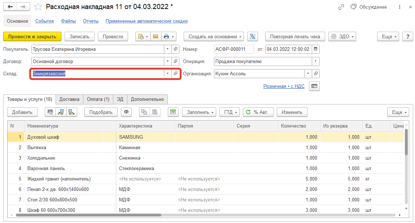Expand the Покупатель dropdown list

pos(167,49)
